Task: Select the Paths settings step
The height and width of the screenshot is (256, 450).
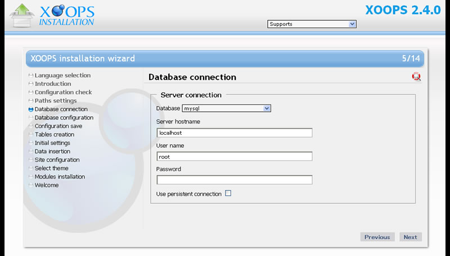Action: click(x=56, y=100)
